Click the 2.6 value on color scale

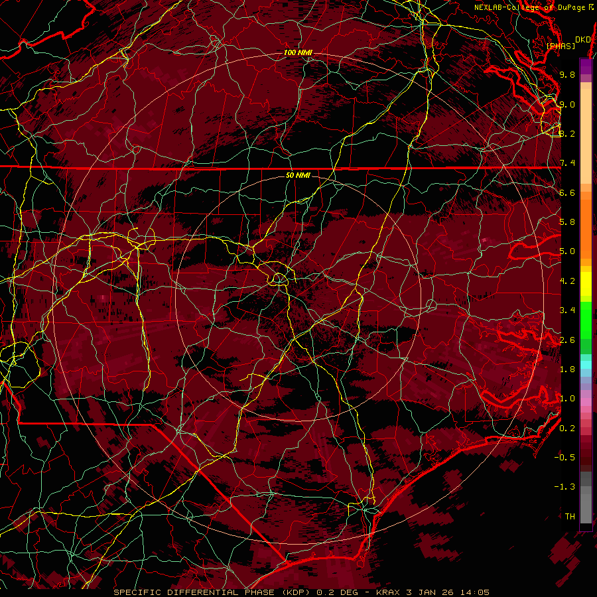pos(567,340)
